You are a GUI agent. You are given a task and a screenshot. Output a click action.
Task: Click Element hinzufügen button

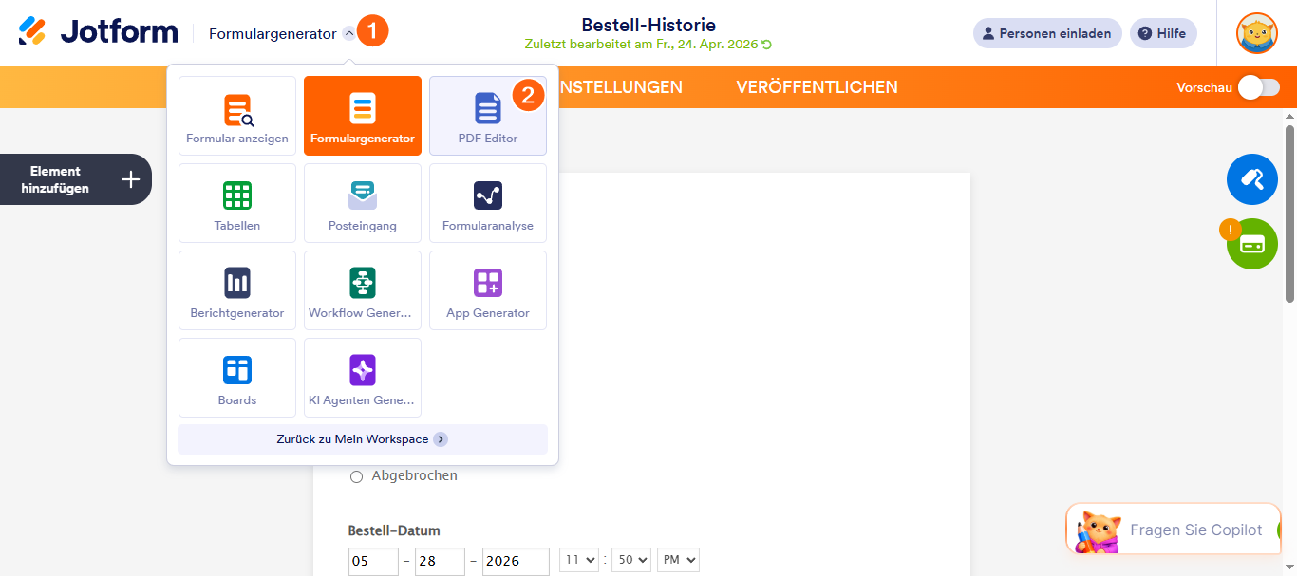click(x=76, y=179)
